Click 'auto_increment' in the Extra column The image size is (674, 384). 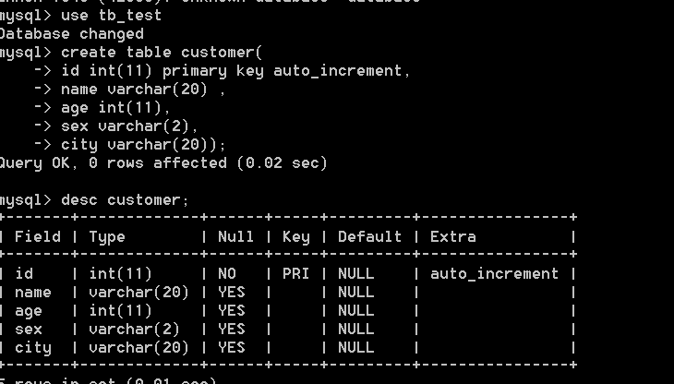point(494,274)
